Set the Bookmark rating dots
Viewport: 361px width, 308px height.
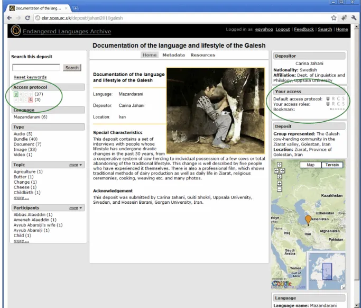click(337, 109)
